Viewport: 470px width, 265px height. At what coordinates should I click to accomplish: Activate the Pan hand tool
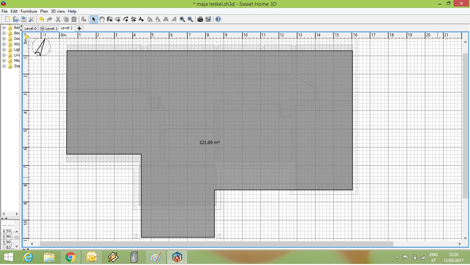pyautogui.click(x=102, y=20)
